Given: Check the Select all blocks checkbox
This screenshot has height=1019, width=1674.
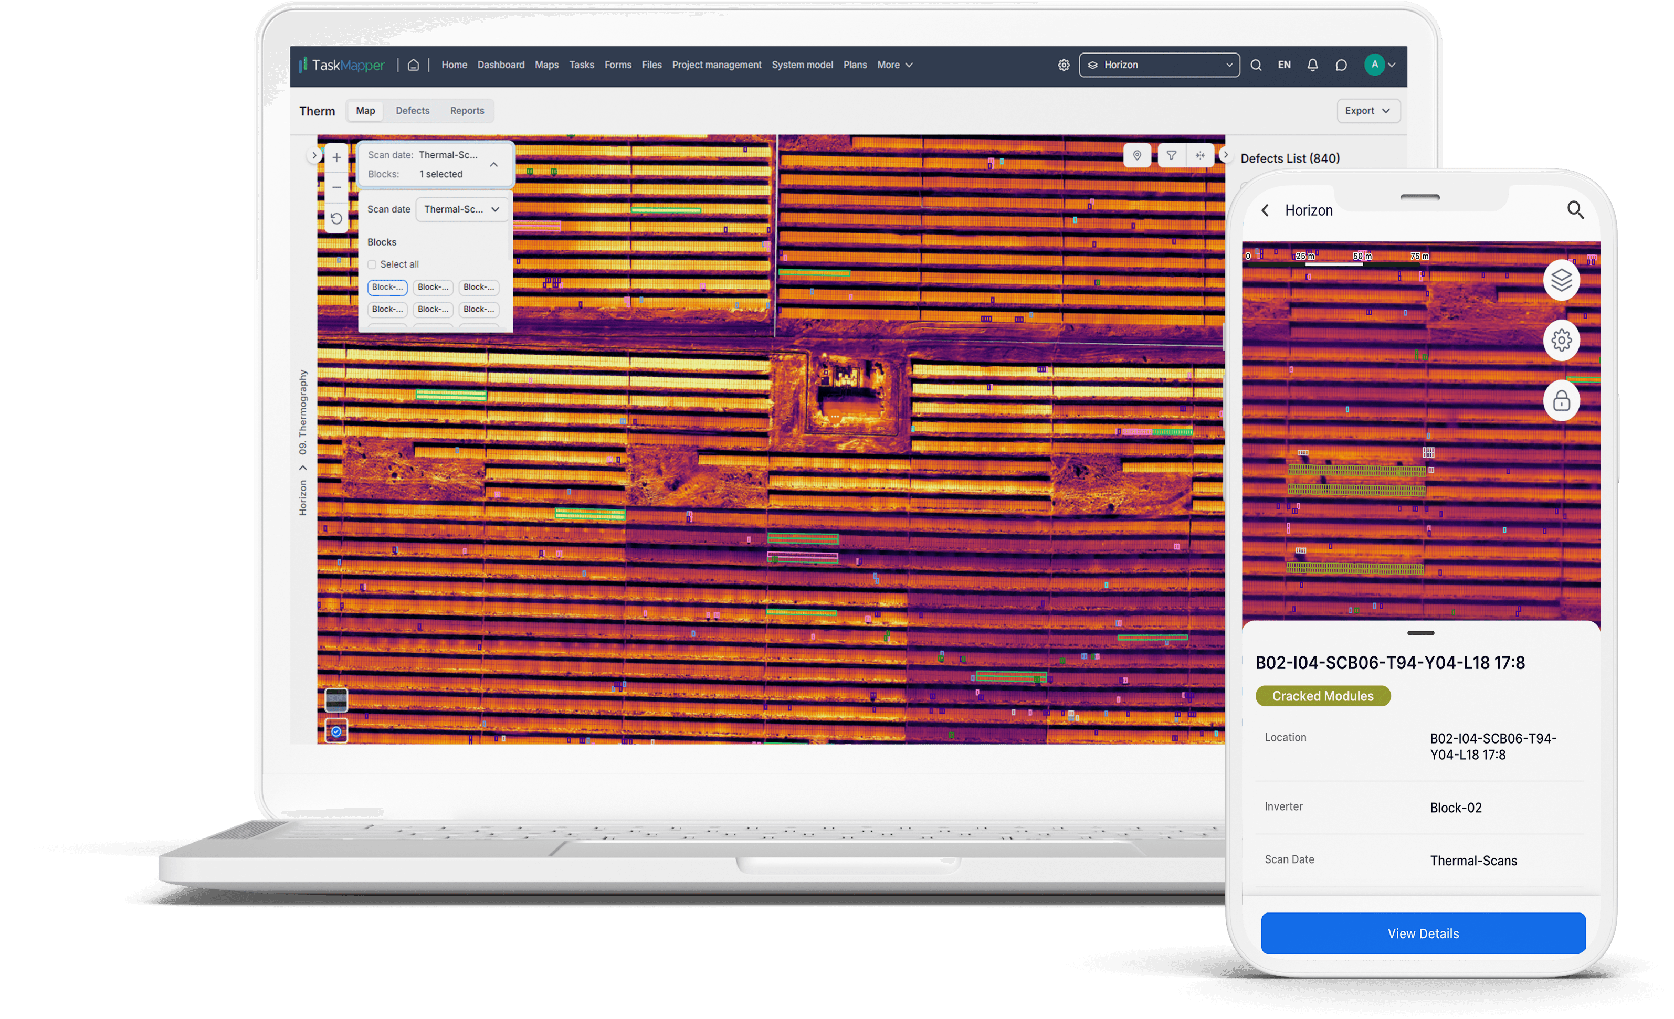Looking at the screenshot, I should [x=372, y=264].
